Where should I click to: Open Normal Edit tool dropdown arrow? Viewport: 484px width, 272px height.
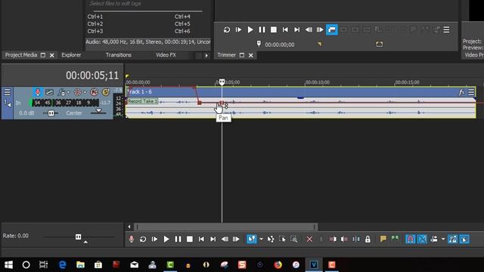point(261,240)
